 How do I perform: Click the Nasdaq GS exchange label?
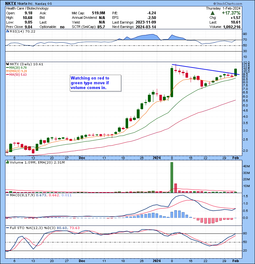(x=43, y=3)
